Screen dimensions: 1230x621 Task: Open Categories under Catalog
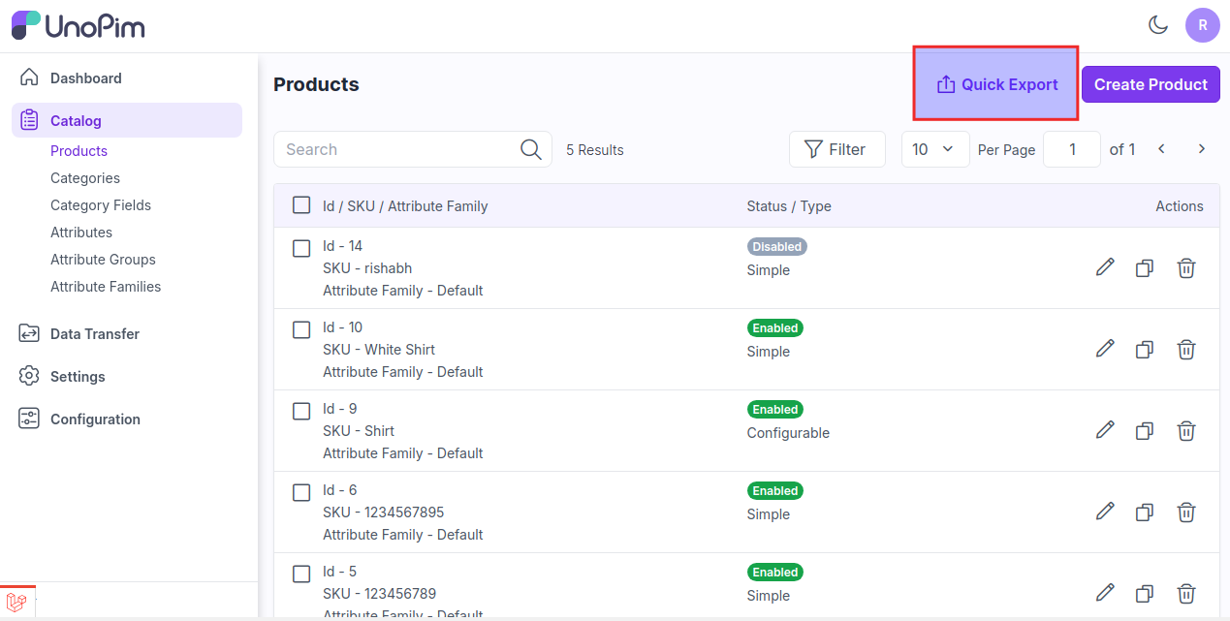click(x=85, y=178)
